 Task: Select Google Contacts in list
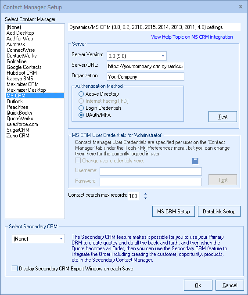[35, 67]
